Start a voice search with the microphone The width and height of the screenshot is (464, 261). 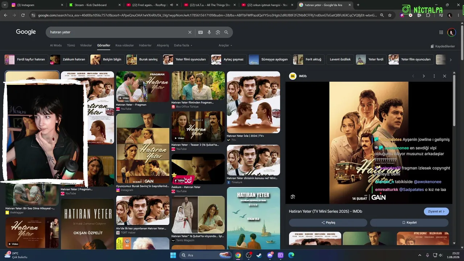click(209, 32)
